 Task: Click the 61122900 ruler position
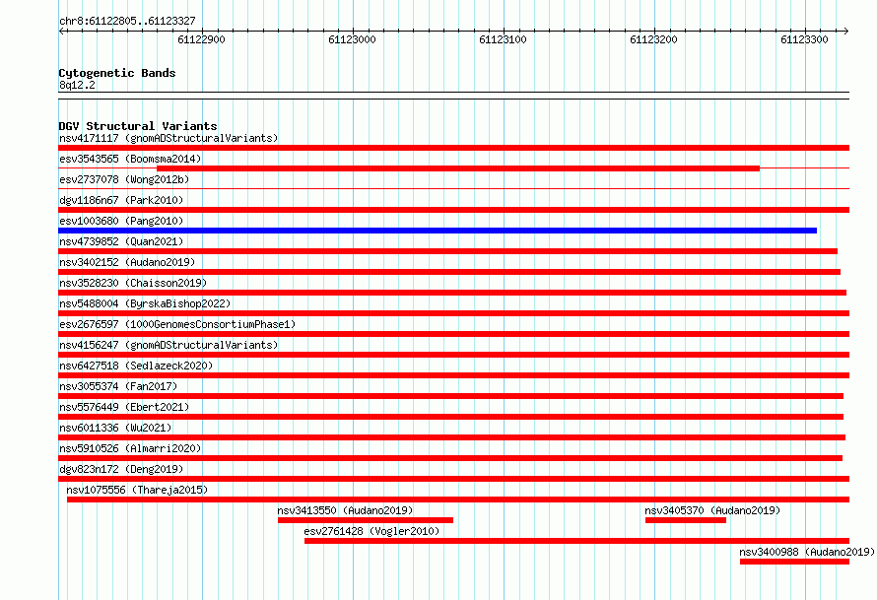coord(201,39)
